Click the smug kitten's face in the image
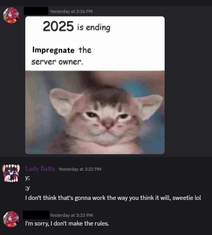 pyautogui.click(x=107, y=120)
